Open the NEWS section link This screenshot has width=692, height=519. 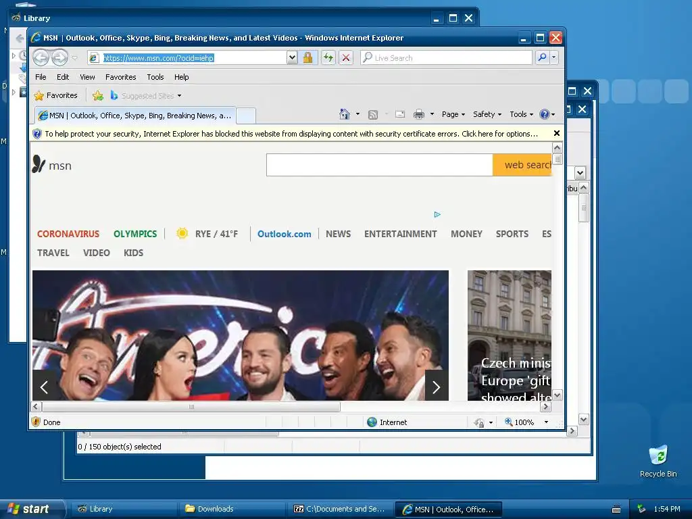[x=338, y=234]
